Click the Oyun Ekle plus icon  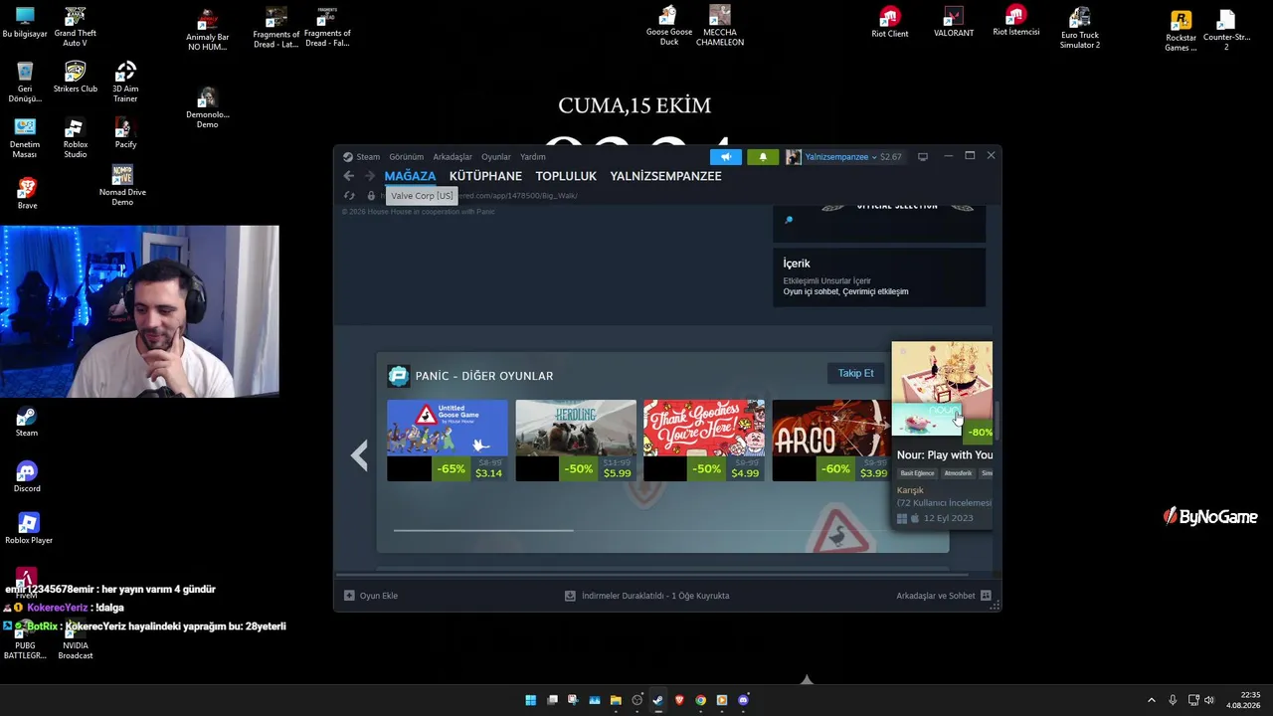pos(349,596)
